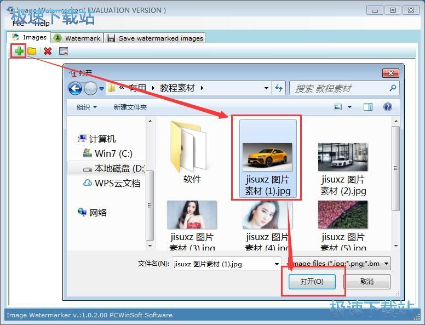Open the view options dropdown arrow
Screen dimensions: 425x325
(x=349, y=107)
